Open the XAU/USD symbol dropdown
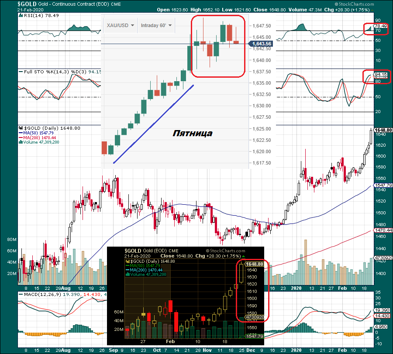393x354 pixels. (120, 25)
